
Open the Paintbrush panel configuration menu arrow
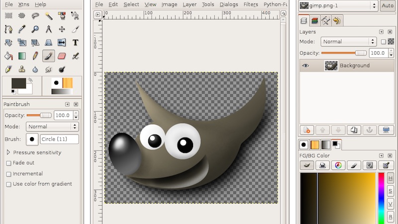coord(67,104)
